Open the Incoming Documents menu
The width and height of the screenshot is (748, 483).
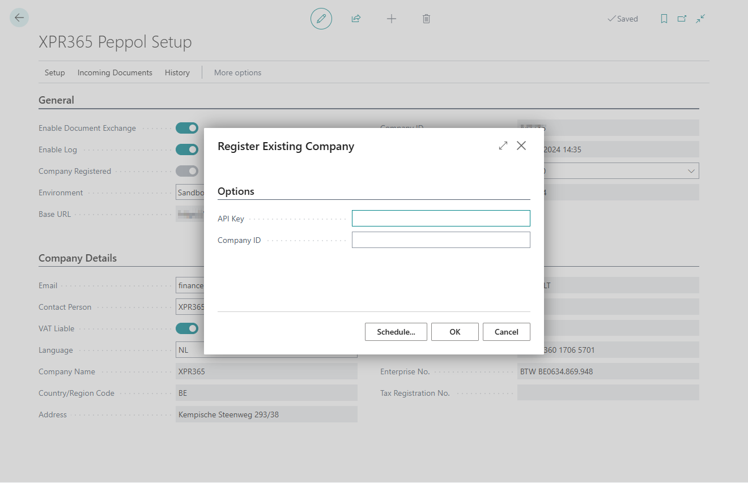coord(115,72)
